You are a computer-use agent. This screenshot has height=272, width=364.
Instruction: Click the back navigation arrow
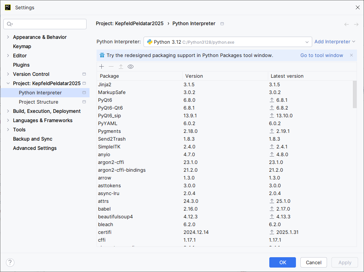[x=347, y=24]
